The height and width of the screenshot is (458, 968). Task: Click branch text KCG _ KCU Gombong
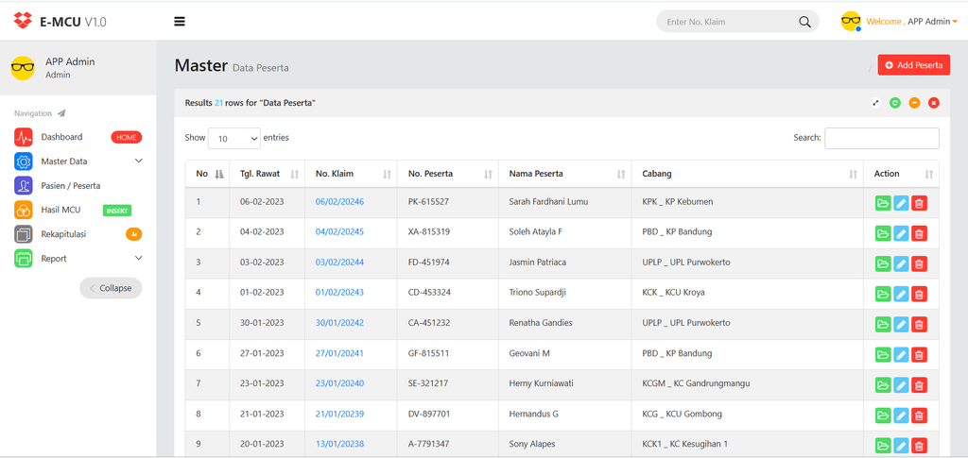(x=683, y=414)
